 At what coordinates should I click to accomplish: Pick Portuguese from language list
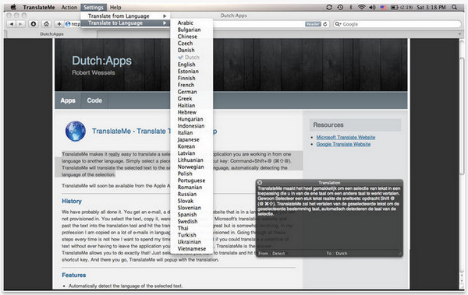tap(191, 181)
